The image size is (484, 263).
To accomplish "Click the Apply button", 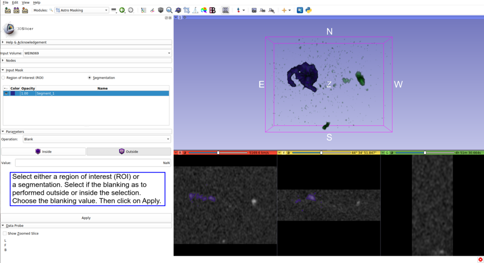I will pyautogui.click(x=86, y=218).
